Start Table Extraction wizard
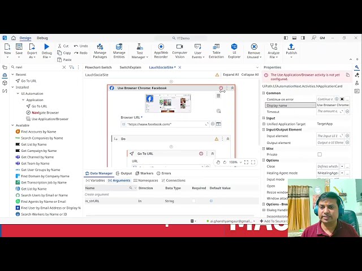This screenshot has width=362, height=271. (x=216, y=51)
